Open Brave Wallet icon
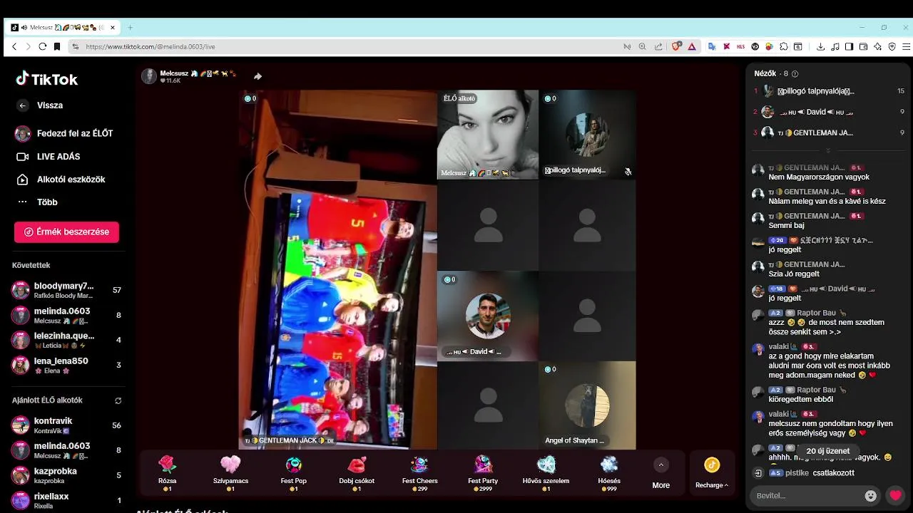The height and width of the screenshot is (513, 913). 863,46
